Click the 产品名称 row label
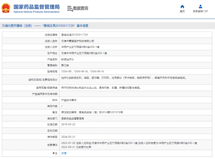The width and height of the screenshot is (215, 159). point(52,59)
